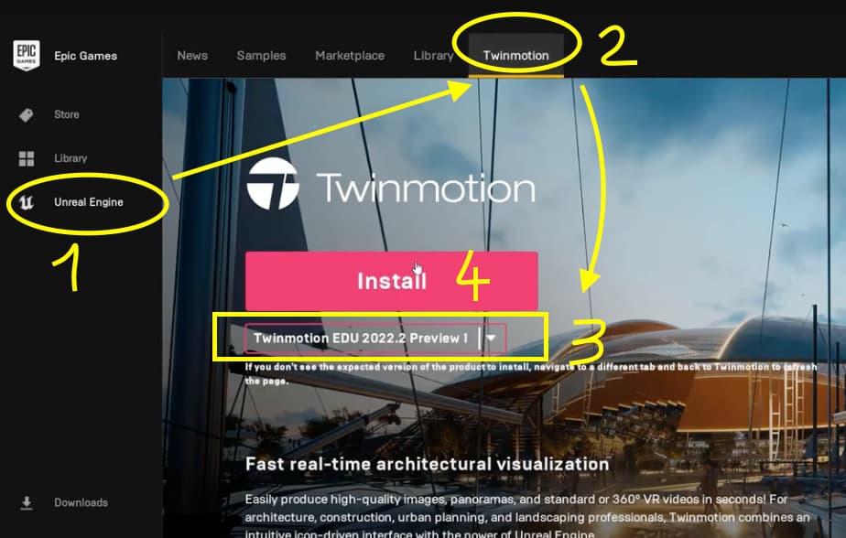Open Unreal Engine in the sidebar
Viewport: 846px width, 538px height.
point(89,202)
